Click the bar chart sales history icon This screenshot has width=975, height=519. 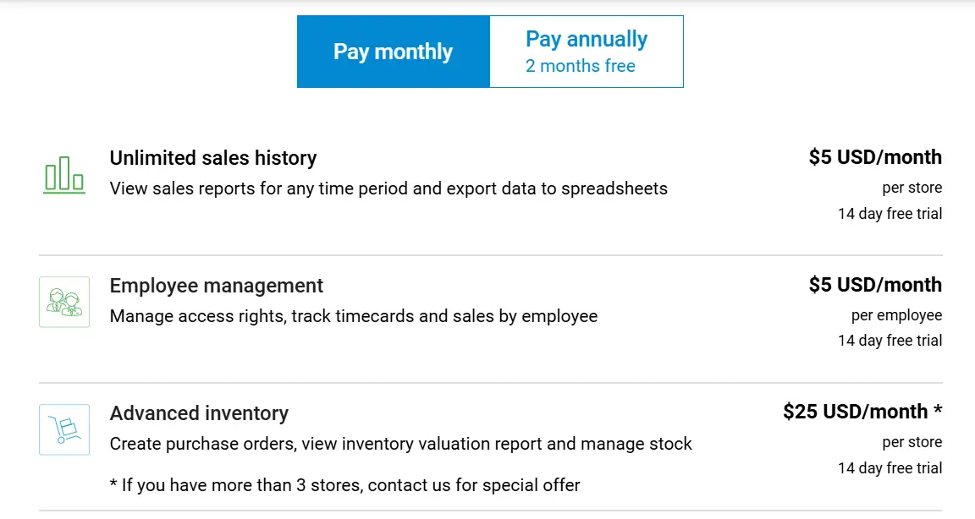(x=64, y=175)
